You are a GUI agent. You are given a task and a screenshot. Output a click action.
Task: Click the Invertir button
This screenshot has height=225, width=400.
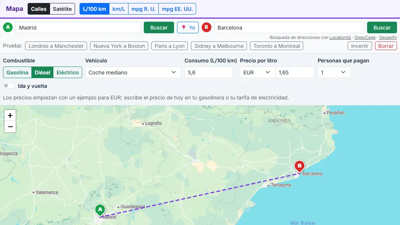tap(359, 46)
